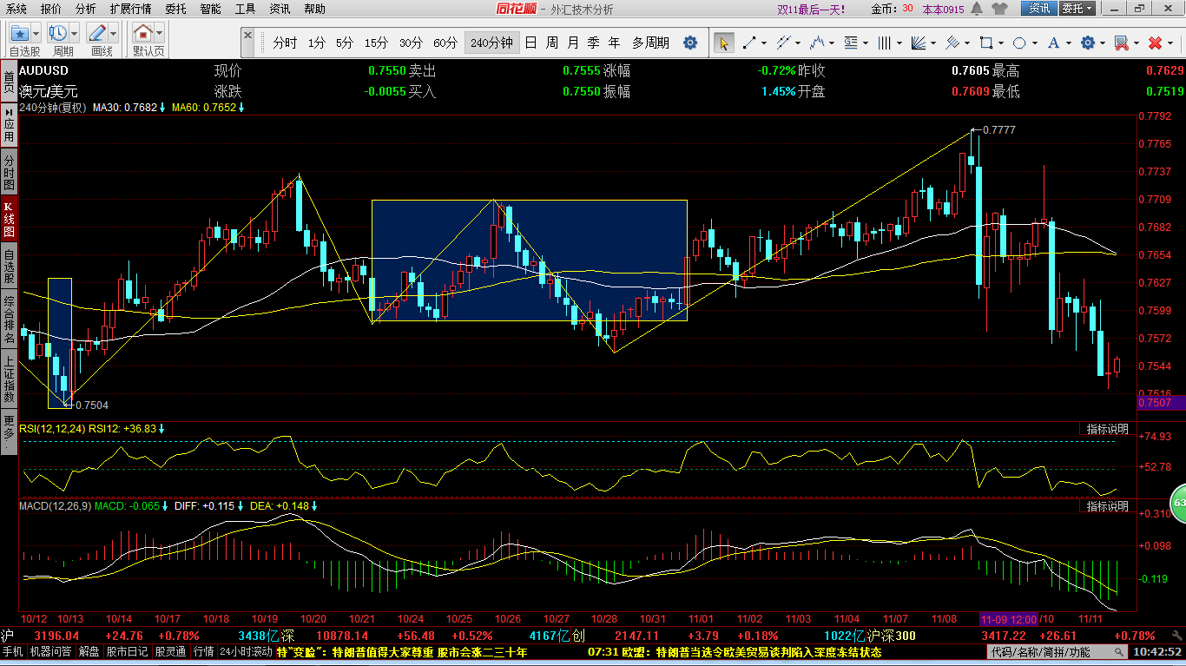The width and height of the screenshot is (1186, 666).
Task: Open the 扩展行情 menu
Action: coord(130,9)
